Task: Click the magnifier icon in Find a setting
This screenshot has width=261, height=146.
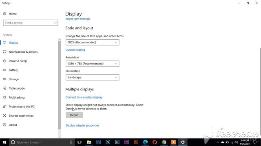Action: tap(55, 23)
